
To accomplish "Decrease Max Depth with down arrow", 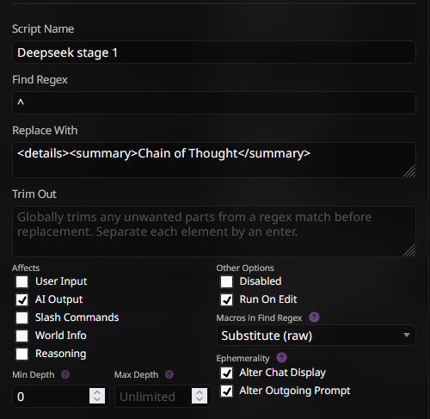I will pos(200,400).
